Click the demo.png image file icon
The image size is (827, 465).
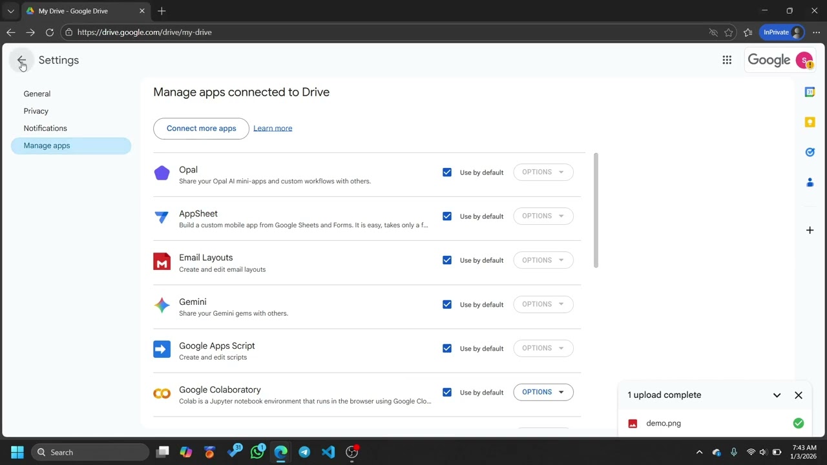[633, 424]
